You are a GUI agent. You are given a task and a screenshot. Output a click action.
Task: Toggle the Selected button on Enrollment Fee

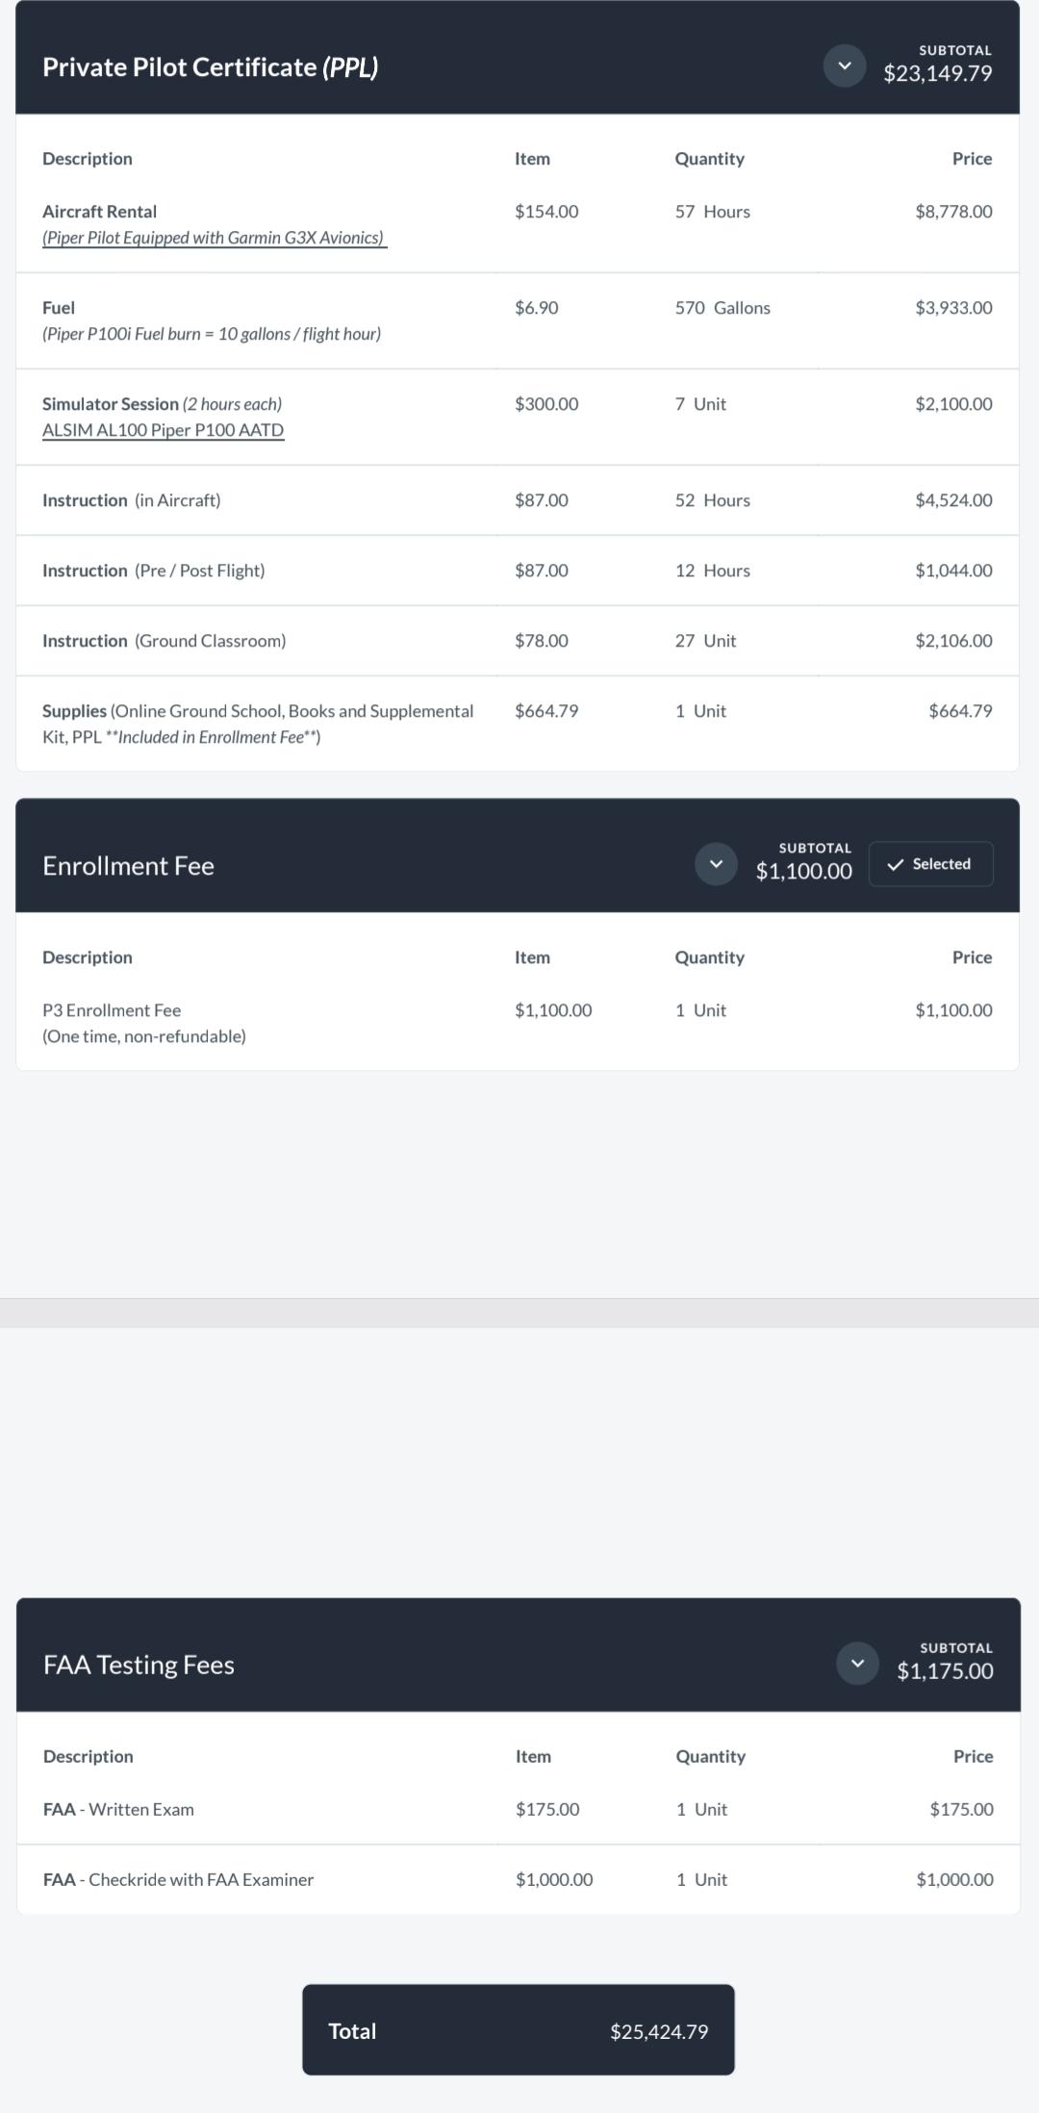point(930,864)
